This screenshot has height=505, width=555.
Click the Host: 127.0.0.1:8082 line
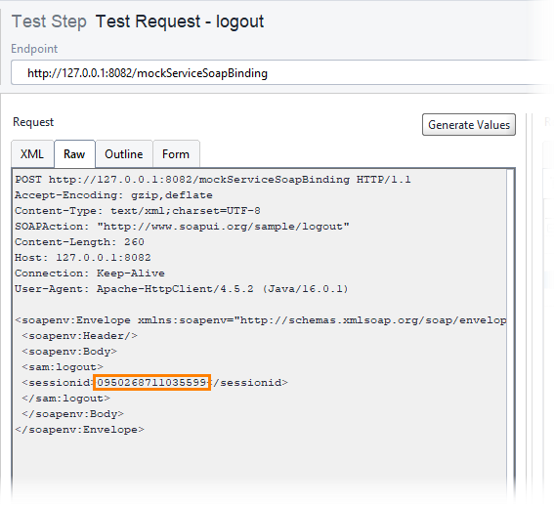(x=83, y=258)
